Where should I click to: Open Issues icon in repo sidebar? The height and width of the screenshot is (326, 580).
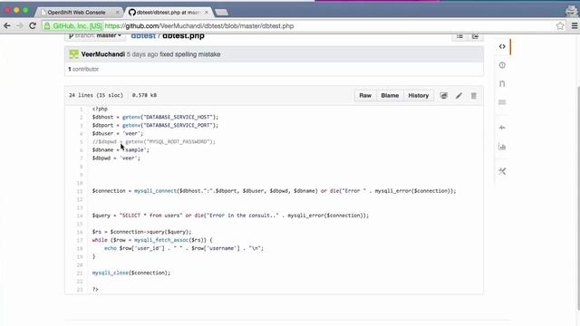[502, 65]
